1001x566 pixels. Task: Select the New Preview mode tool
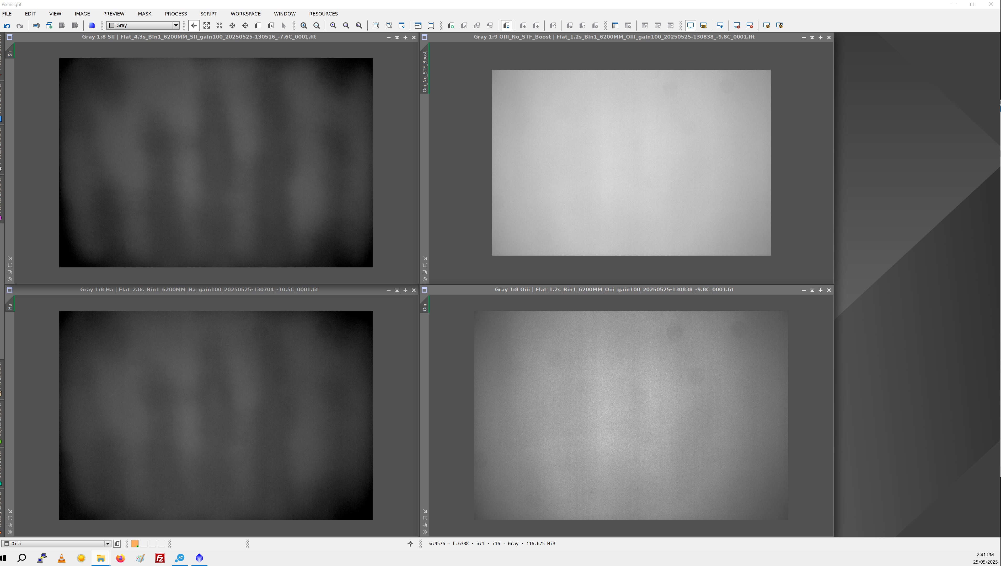point(258,26)
